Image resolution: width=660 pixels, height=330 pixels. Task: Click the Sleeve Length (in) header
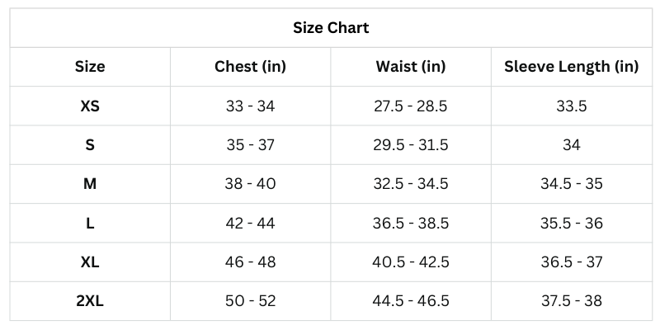[x=571, y=67]
